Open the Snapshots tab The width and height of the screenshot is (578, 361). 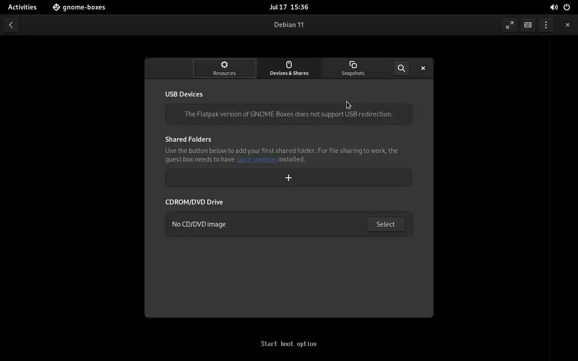(353, 68)
